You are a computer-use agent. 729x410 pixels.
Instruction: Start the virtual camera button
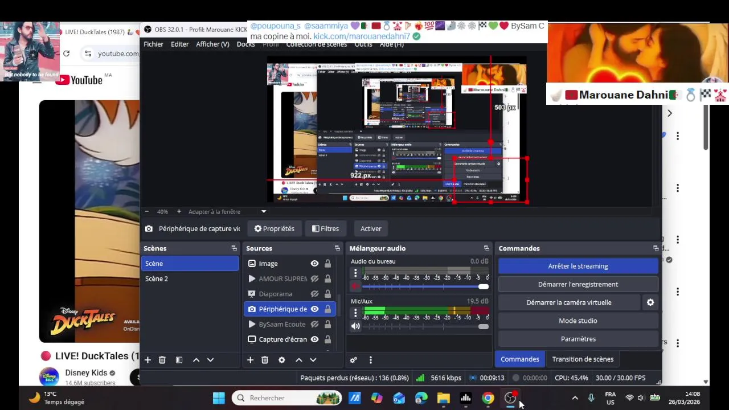click(569, 302)
